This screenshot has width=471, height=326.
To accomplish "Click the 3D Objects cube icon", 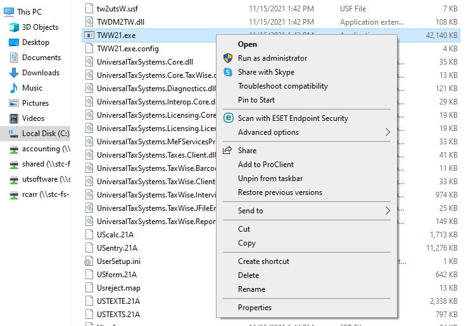I will click(x=14, y=27).
